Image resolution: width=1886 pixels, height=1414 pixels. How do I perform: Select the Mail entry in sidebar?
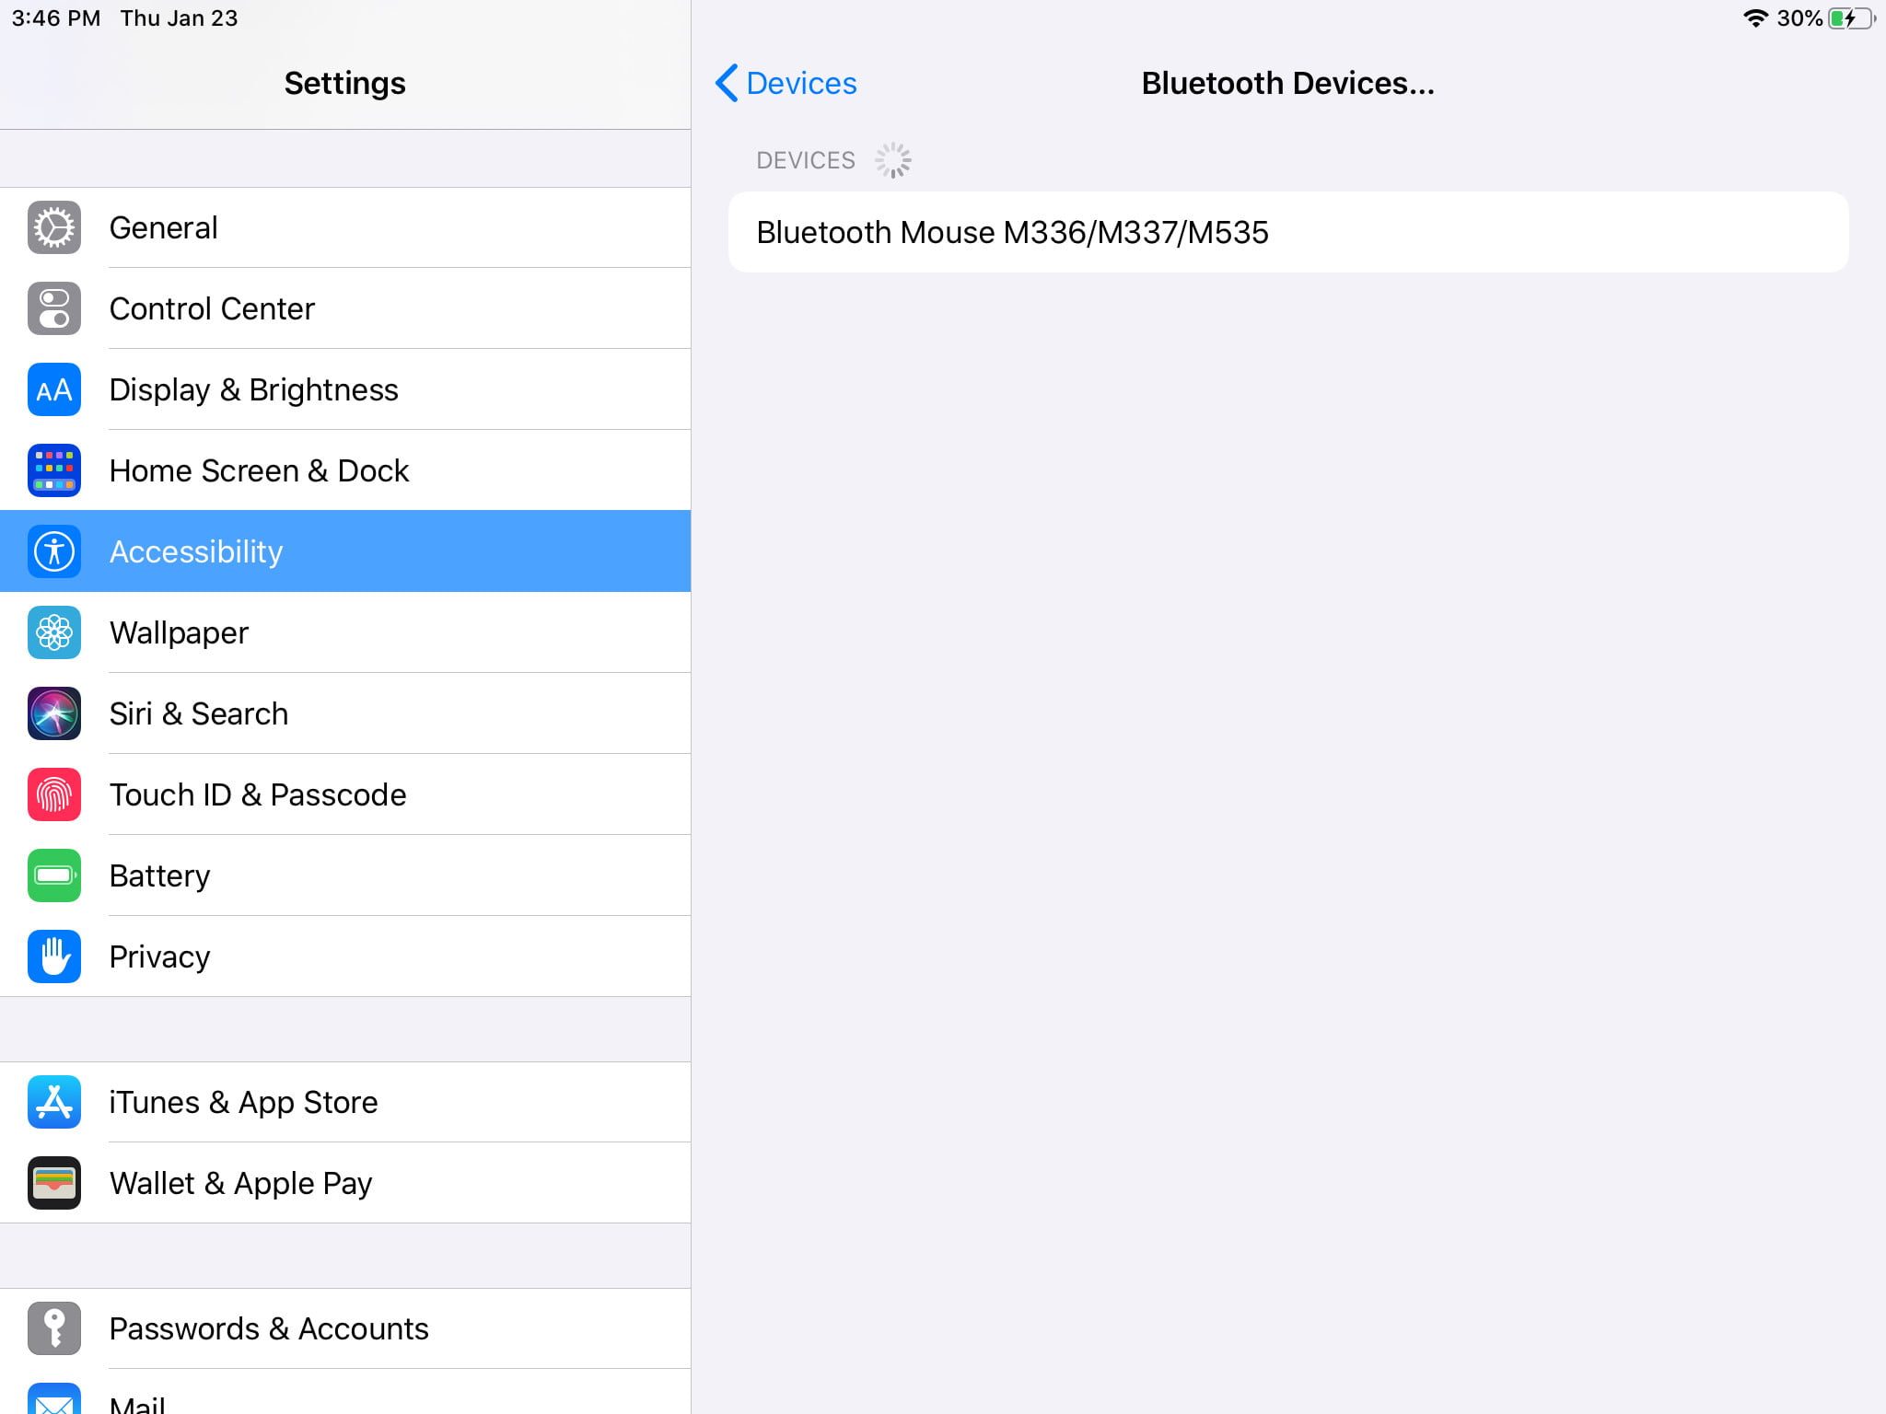(138, 1401)
